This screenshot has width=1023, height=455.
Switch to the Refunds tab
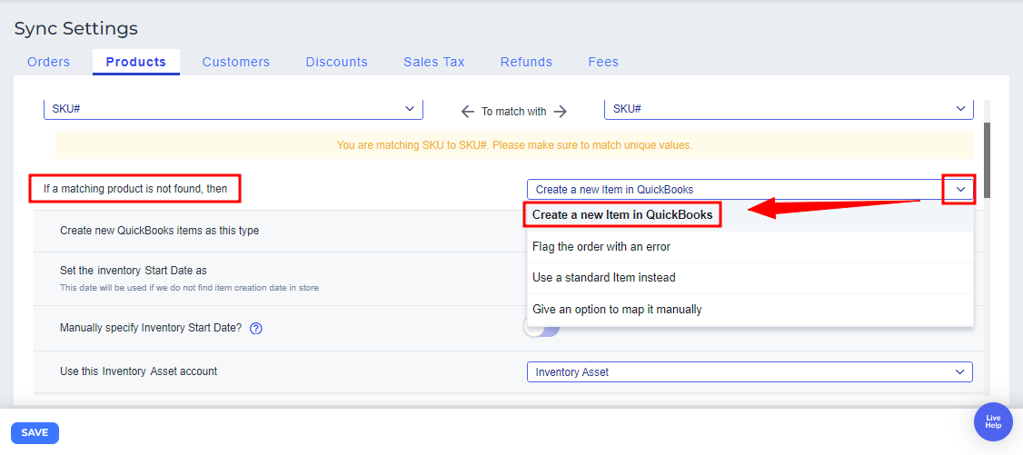pos(527,62)
